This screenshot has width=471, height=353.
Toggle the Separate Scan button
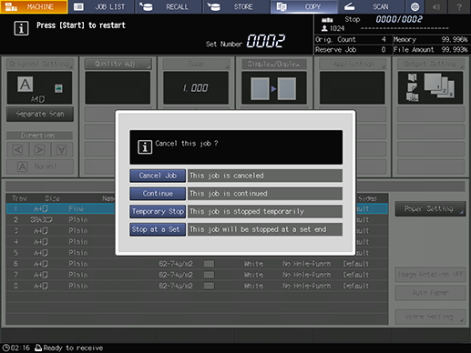(40, 114)
